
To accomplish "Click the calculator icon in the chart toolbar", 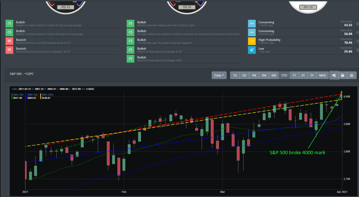I will [343, 75].
